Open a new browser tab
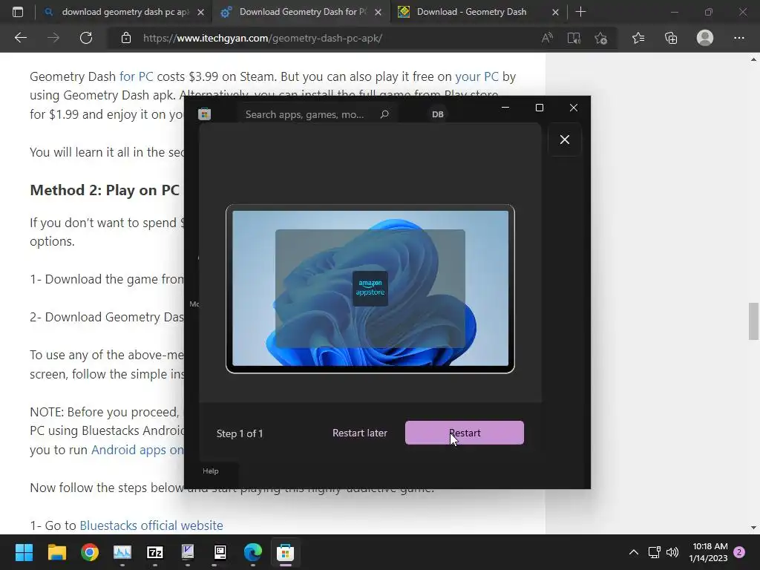Image resolution: width=760 pixels, height=570 pixels. pos(580,12)
